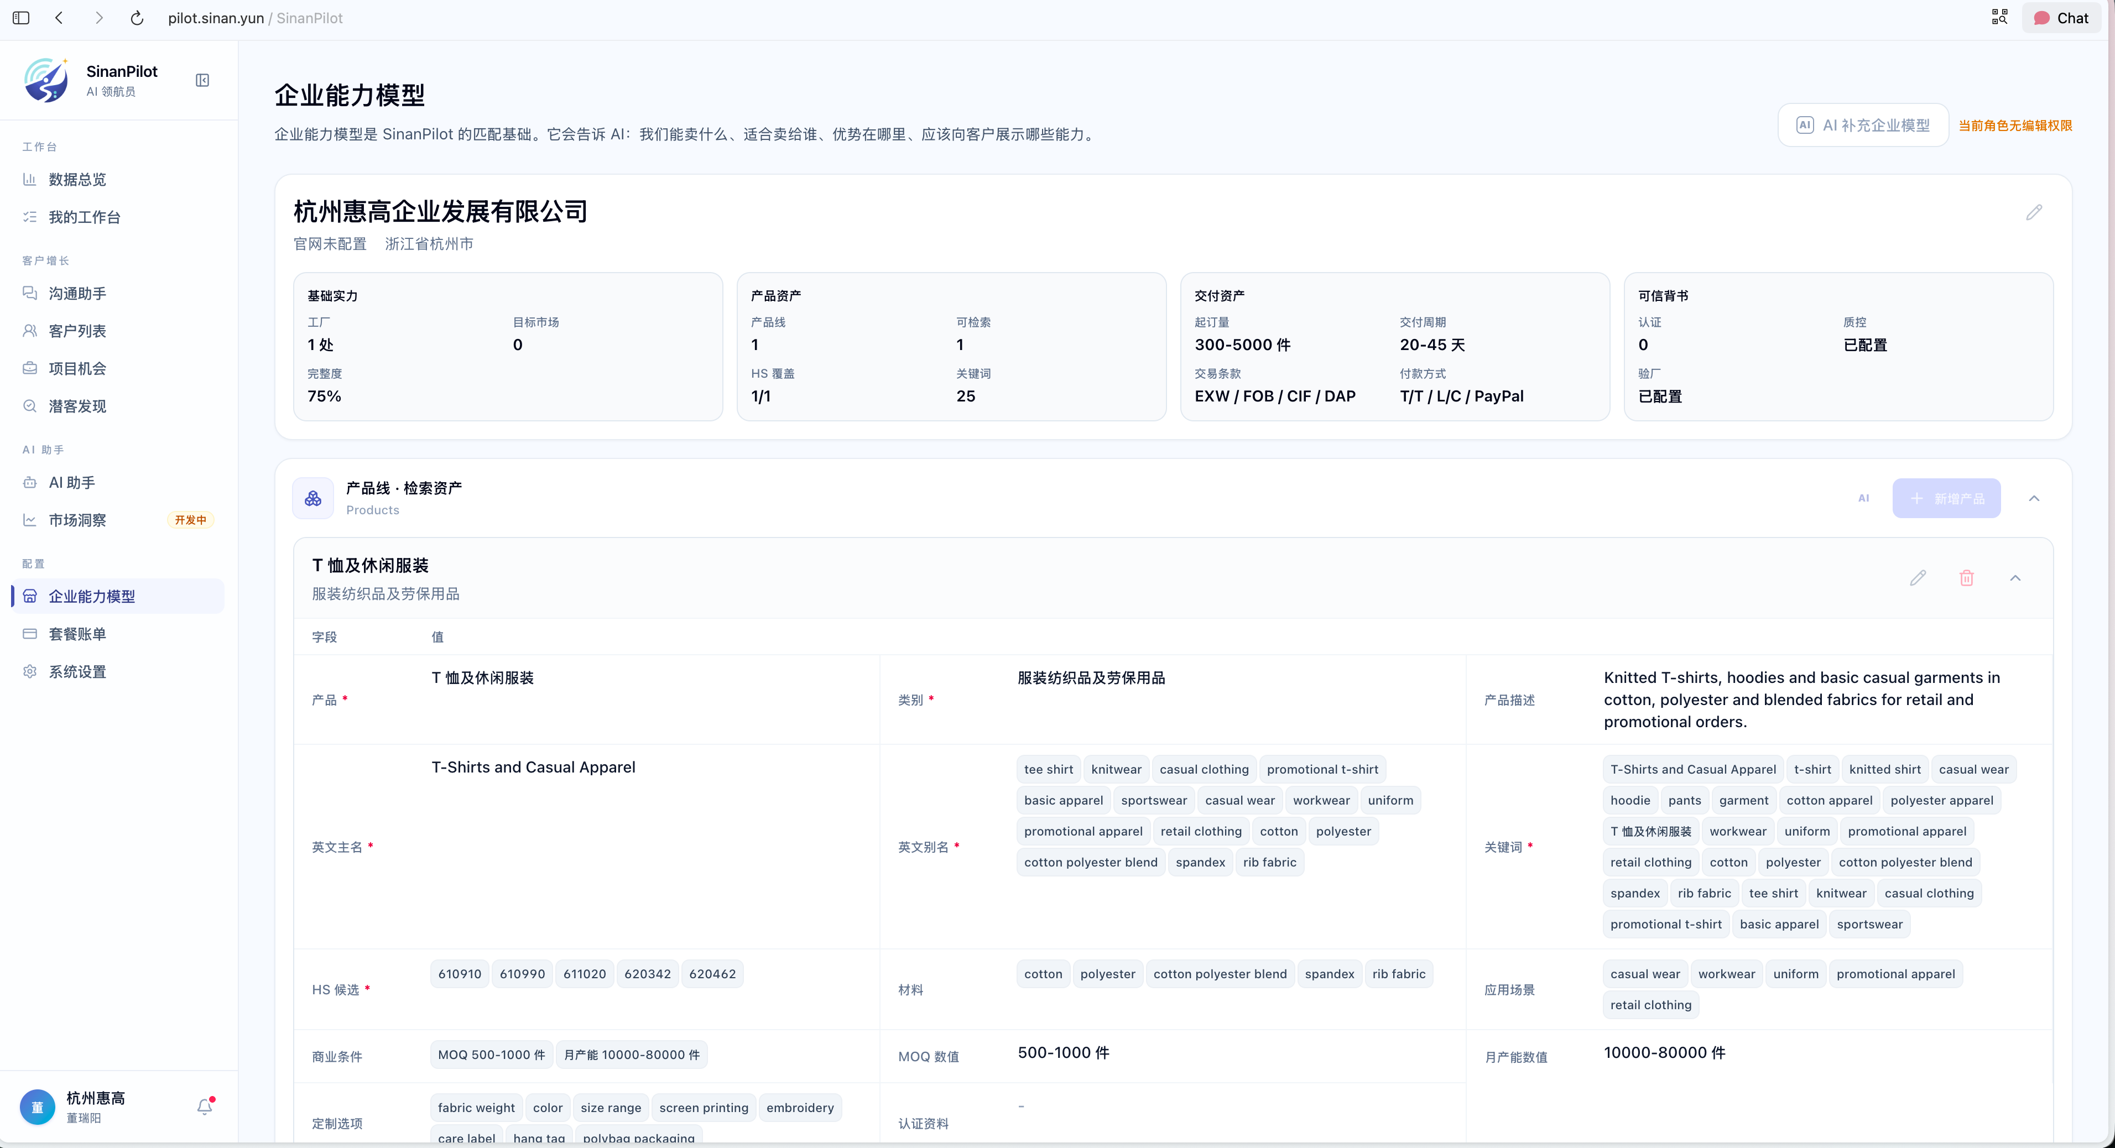Viewport: 2115px width, 1148px height.
Task: Select 企业能力模型 in sidebar
Action: (117, 596)
